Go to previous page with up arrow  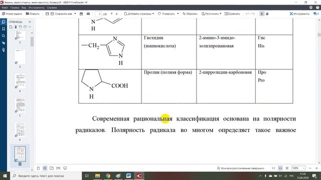click(x=111, y=13)
